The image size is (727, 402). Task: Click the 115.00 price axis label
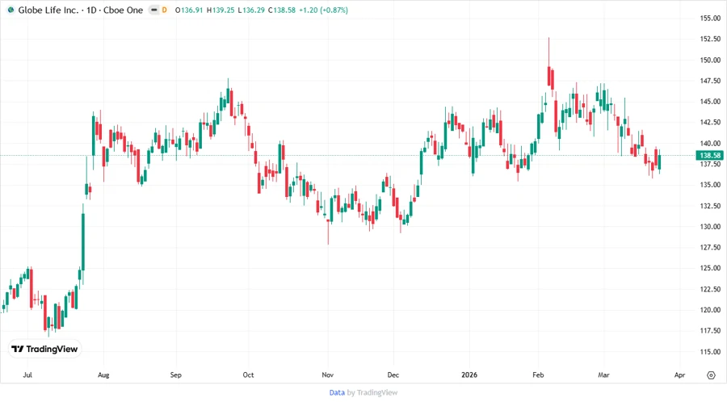pos(710,351)
